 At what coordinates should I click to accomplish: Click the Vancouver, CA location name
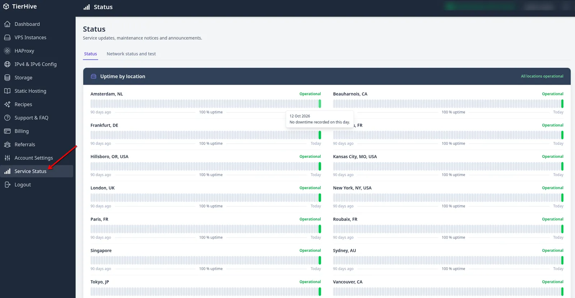coord(348,282)
